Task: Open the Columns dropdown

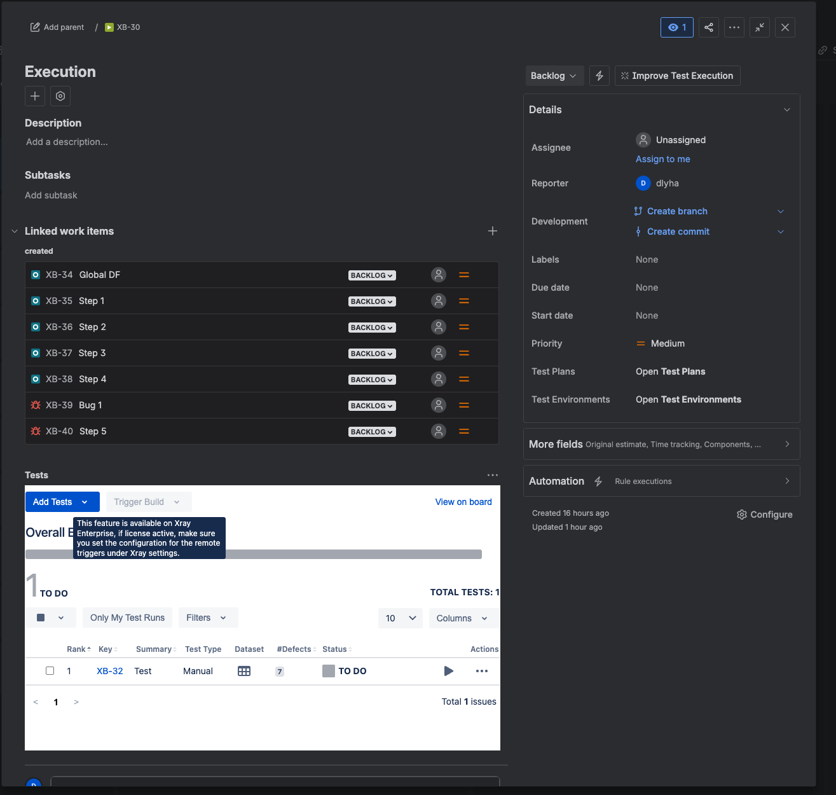Action: click(462, 618)
